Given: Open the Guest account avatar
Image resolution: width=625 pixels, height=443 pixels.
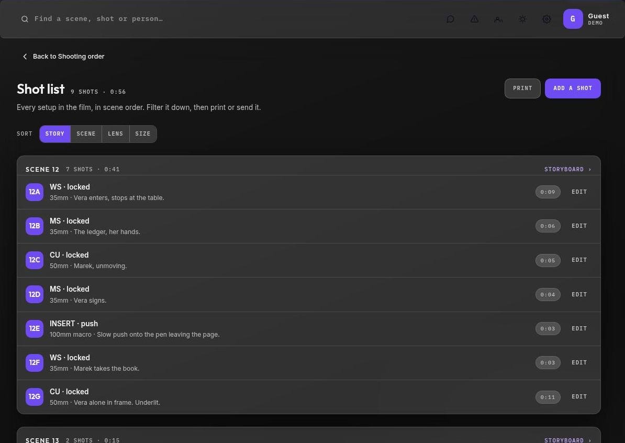Looking at the screenshot, I should click(x=573, y=19).
